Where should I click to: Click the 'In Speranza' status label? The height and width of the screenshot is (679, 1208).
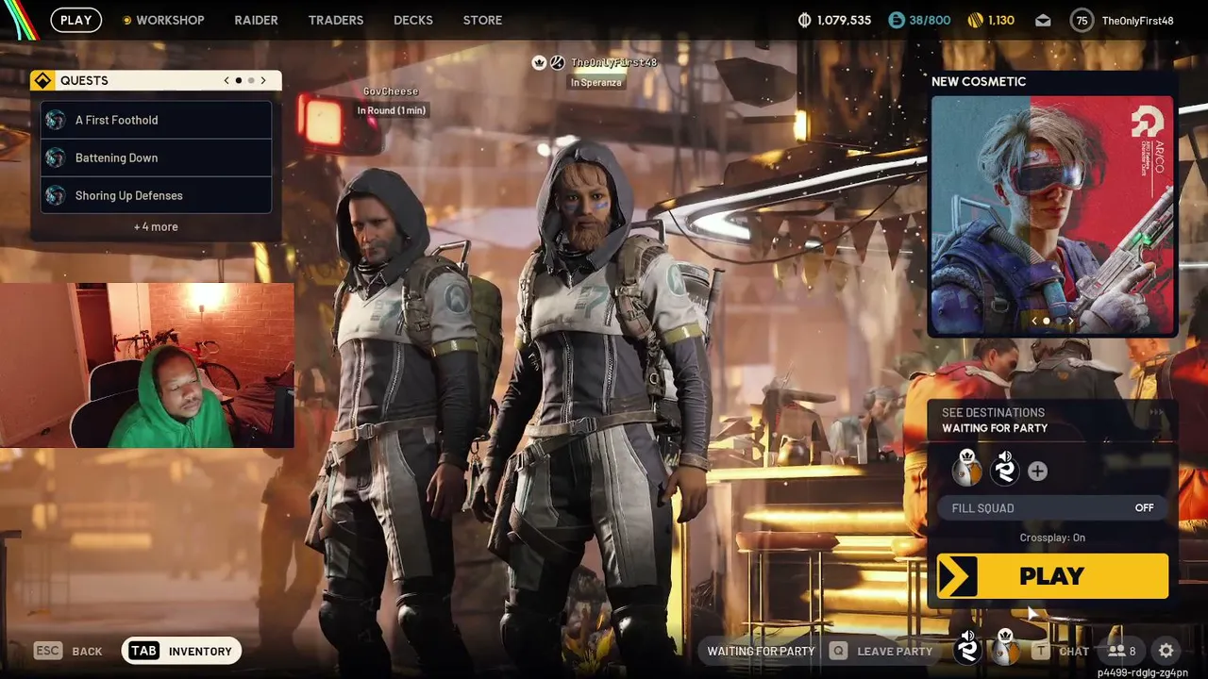596,83
